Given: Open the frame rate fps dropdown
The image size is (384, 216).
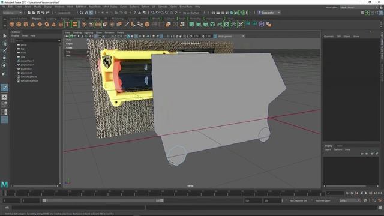Looking at the screenshot, I should click(x=350, y=200).
